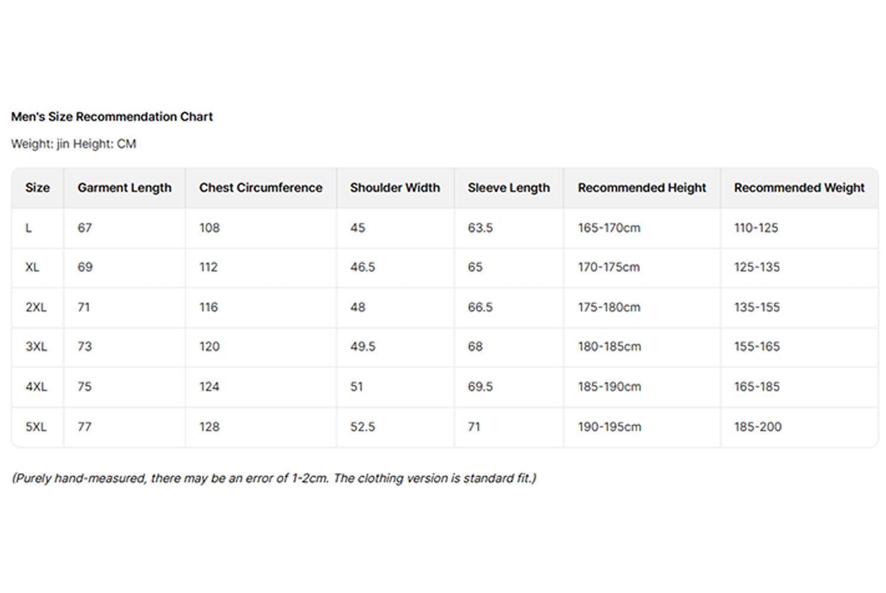Click the 124 chest circumference cell
This screenshot has width=886, height=593.
tap(209, 387)
